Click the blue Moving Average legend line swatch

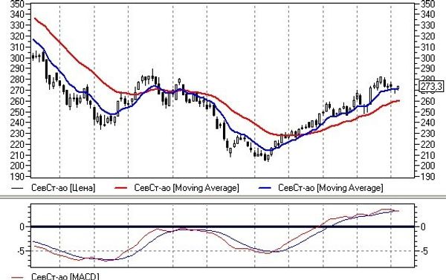tap(265, 188)
